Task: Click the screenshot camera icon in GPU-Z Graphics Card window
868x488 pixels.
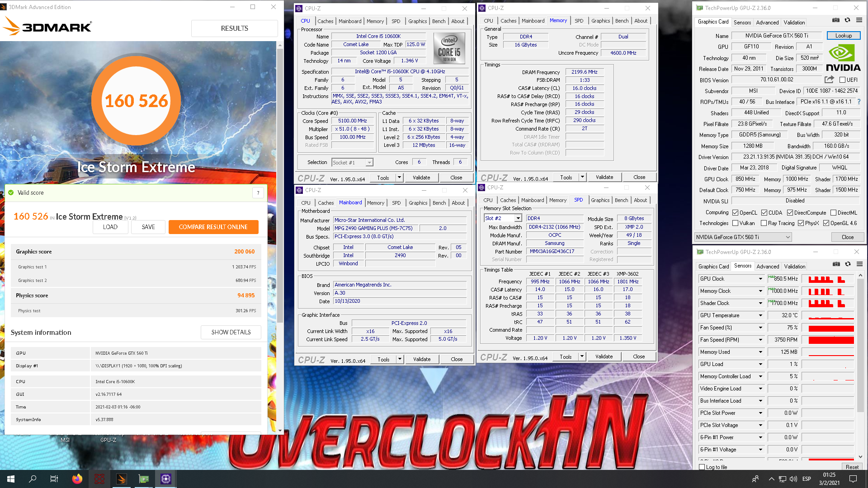Action: click(836, 20)
